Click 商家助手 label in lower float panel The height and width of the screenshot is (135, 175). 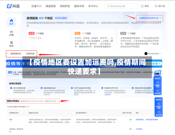click(159, 100)
